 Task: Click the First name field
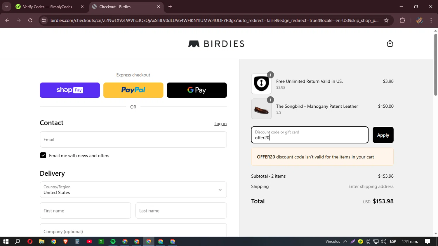click(85, 211)
